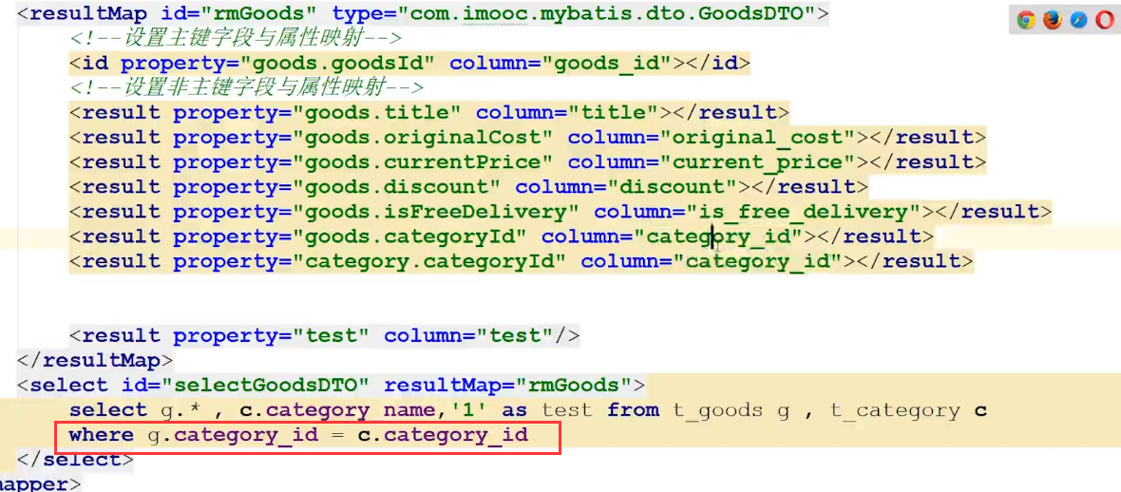Click property "test" in result tag

(272, 335)
